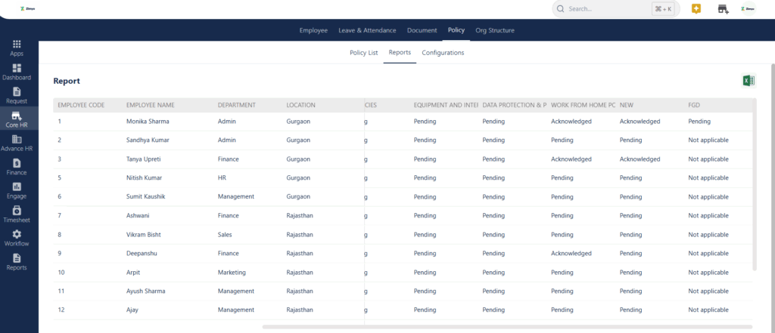Image resolution: width=775 pixels, height=333 pixels.
Task: Select the Policy tab
Action: click(x=456, y=30)
